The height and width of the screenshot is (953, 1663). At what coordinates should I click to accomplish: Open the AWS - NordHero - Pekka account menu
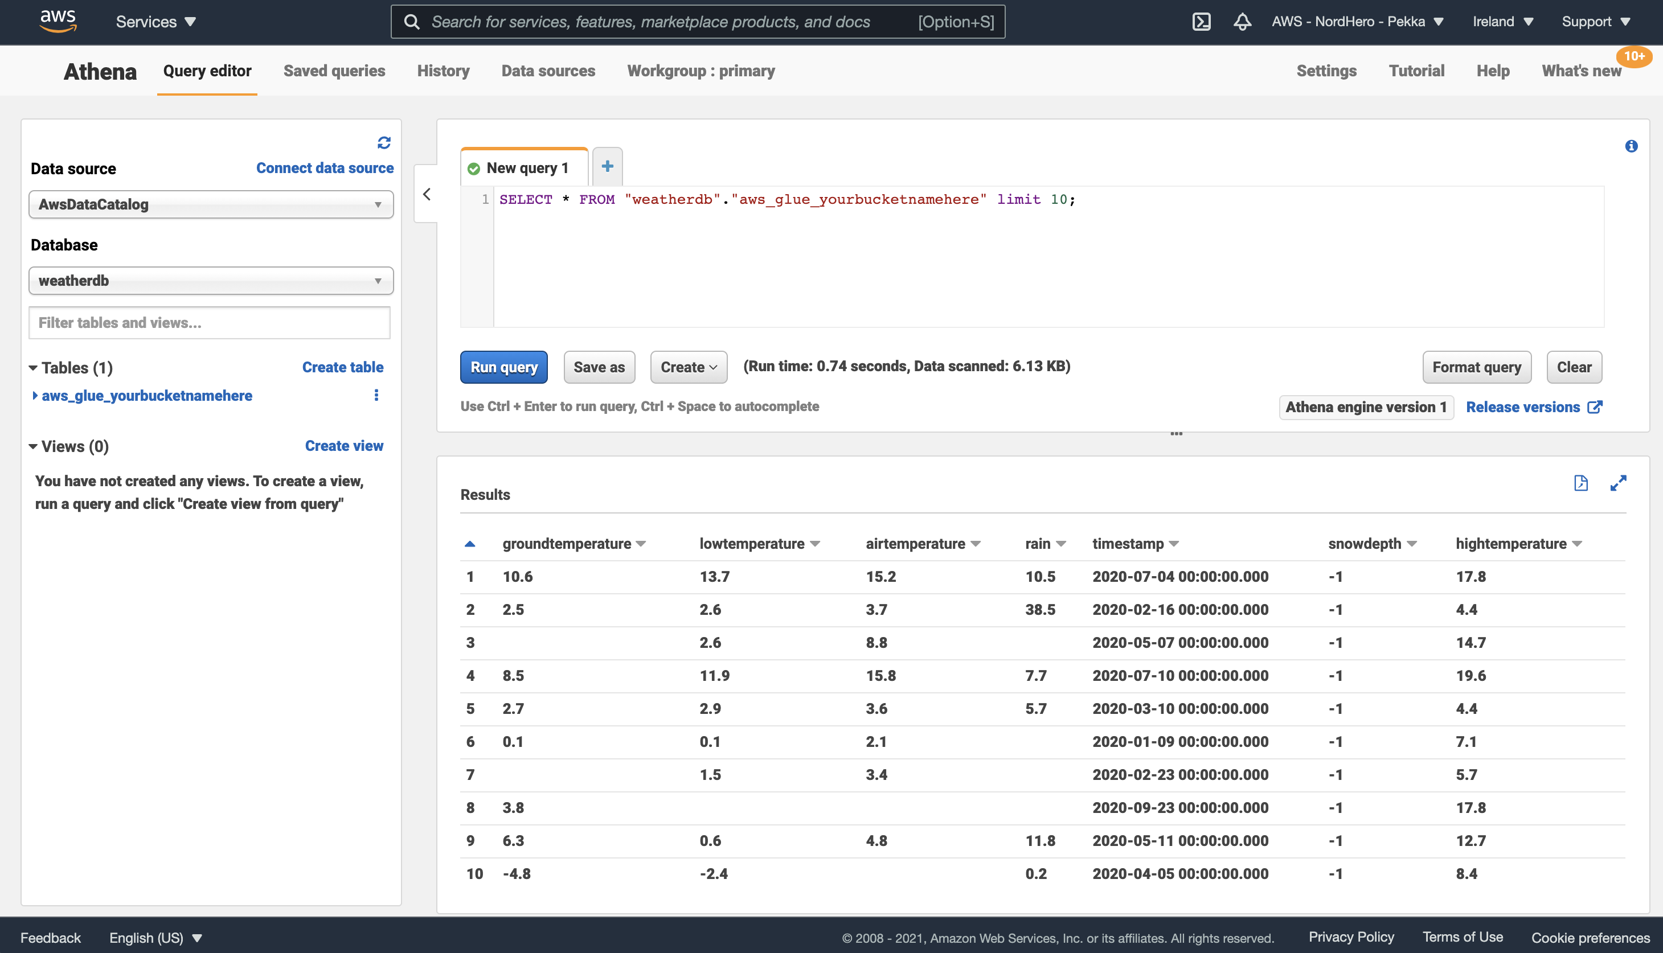[x=1357, y=22]
